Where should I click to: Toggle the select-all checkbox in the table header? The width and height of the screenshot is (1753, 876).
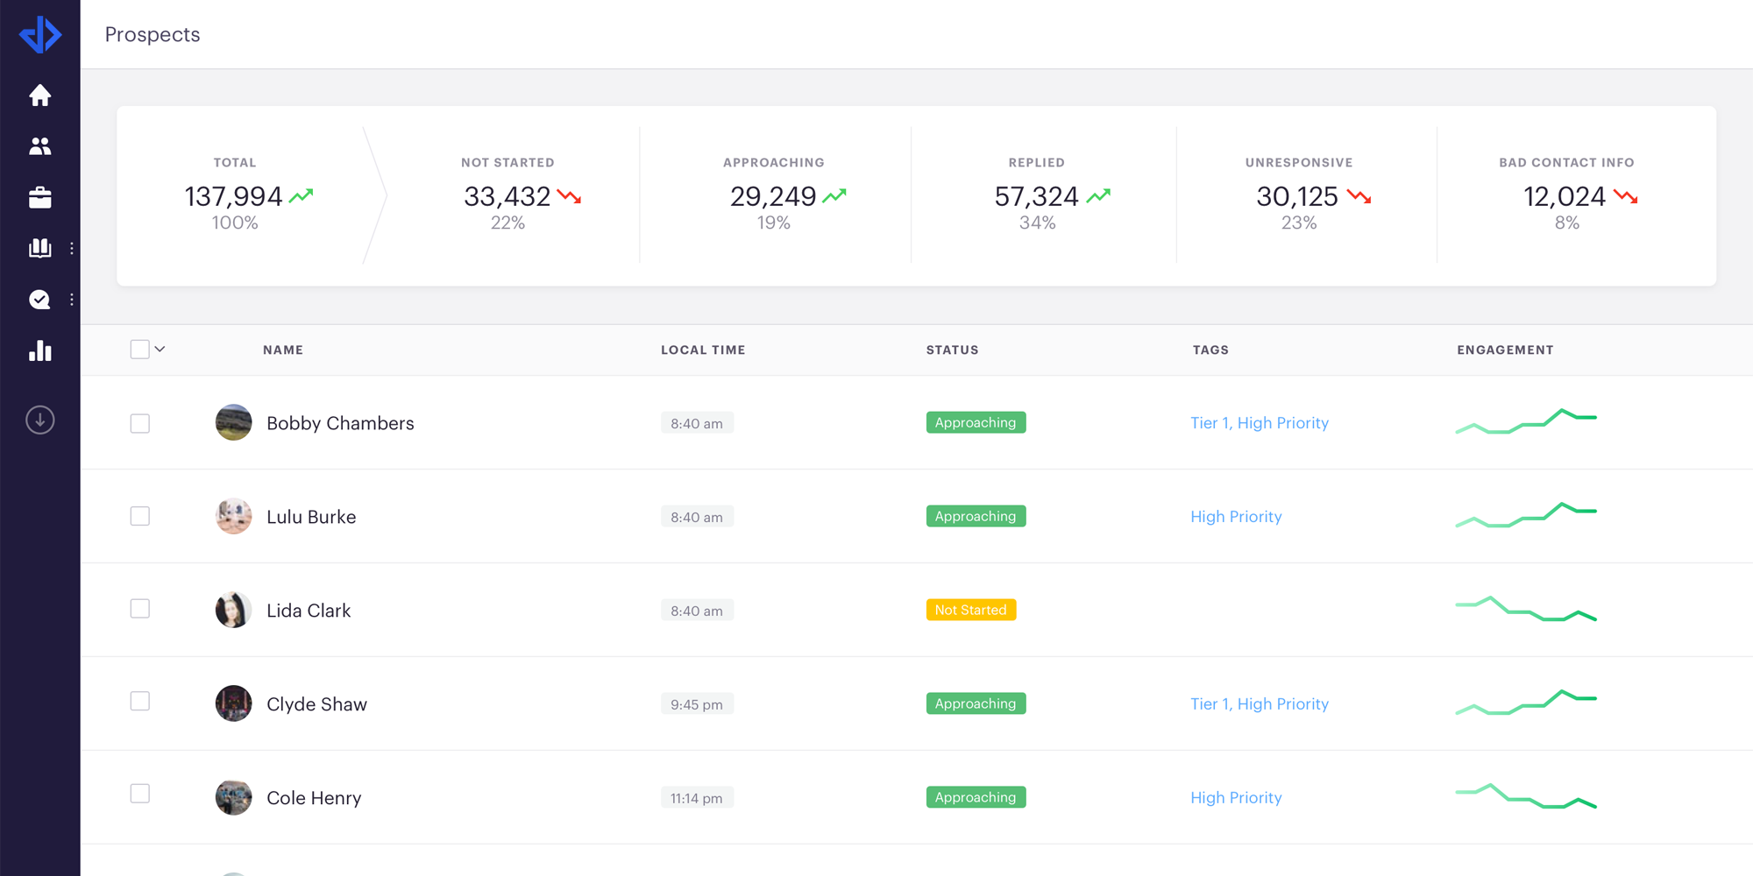139,350
